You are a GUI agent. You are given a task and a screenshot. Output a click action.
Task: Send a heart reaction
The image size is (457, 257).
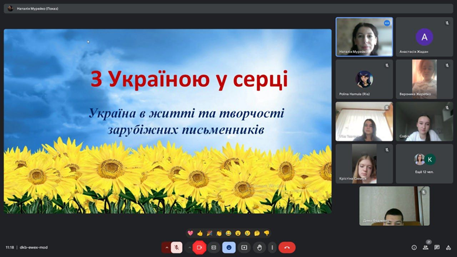coord(190,233)
